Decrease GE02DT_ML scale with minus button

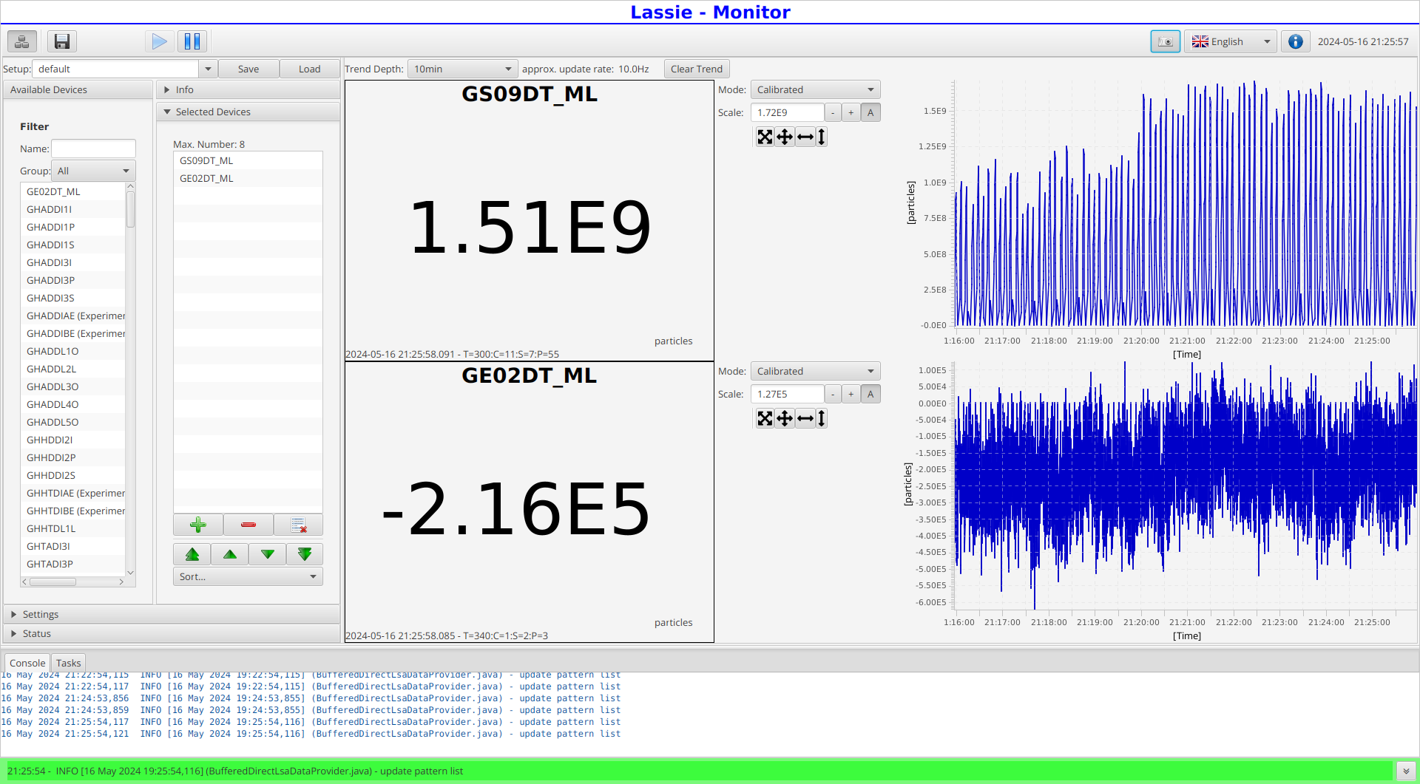(833, 394)
